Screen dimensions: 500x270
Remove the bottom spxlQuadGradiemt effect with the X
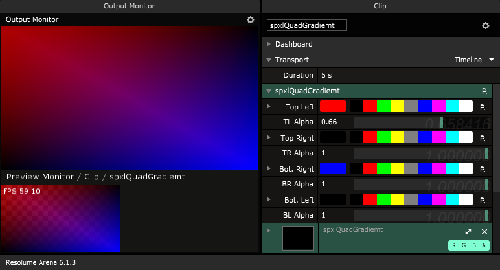pos(484,232)
